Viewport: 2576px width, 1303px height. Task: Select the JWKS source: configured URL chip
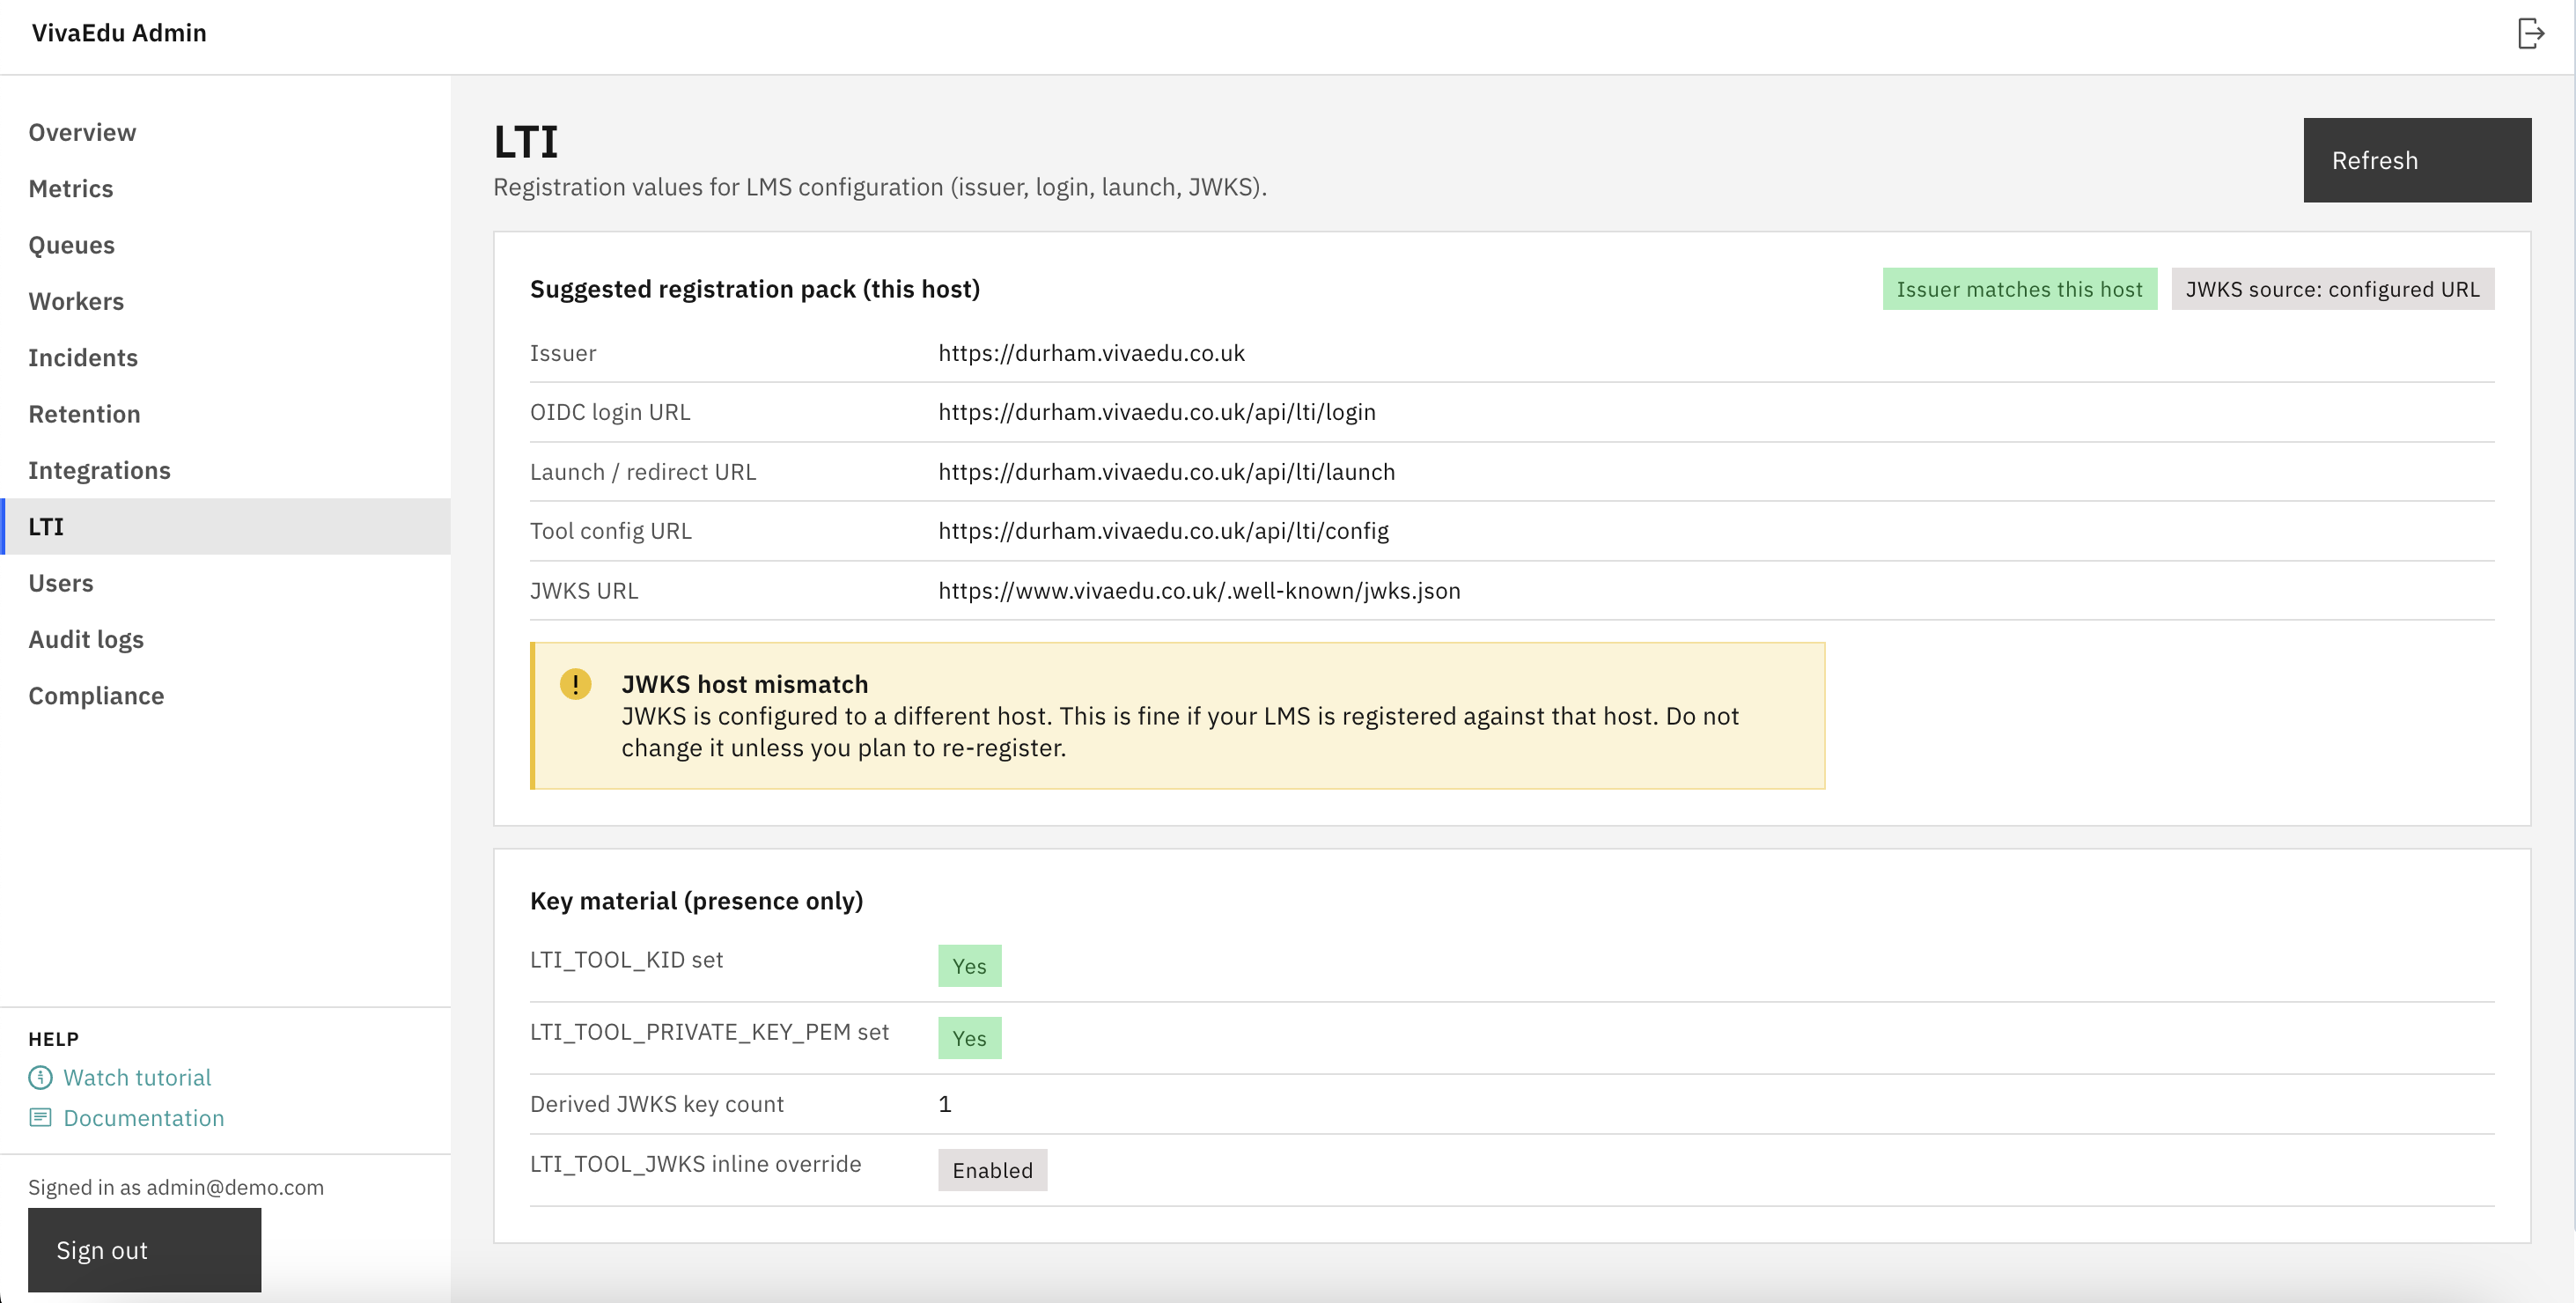(x=2332, y=289)
